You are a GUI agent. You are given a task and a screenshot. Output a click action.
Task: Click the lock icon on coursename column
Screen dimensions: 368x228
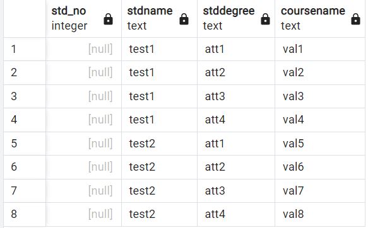355,19
